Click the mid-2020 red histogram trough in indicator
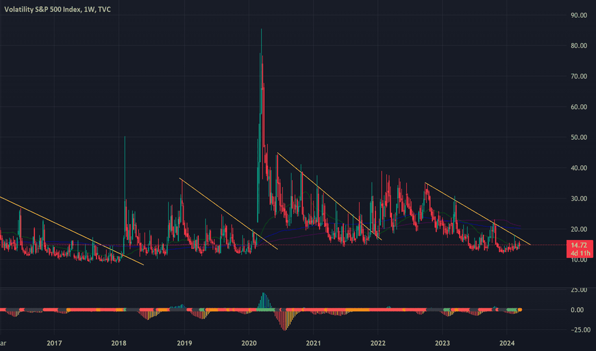 [x=285, y=320]
